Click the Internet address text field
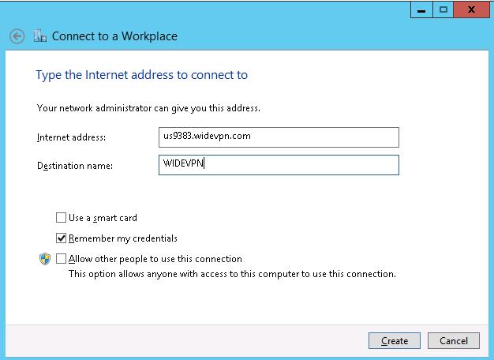The image size is (494, 360). tap(278, 137)
